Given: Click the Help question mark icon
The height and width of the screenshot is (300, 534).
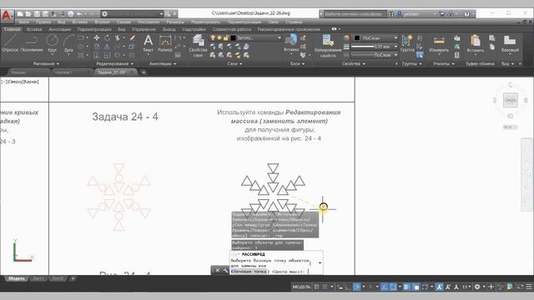Looking at the screenshot, I should coord(467,14).
